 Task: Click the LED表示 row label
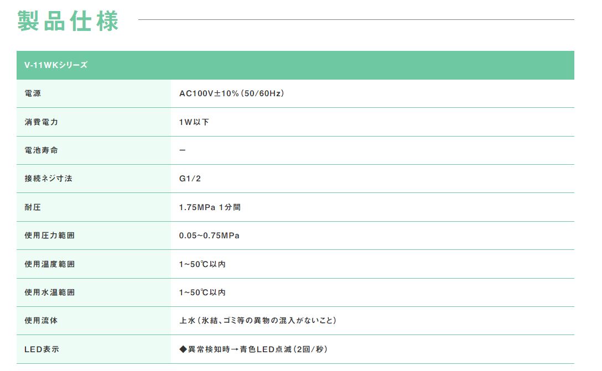[41, 349]
